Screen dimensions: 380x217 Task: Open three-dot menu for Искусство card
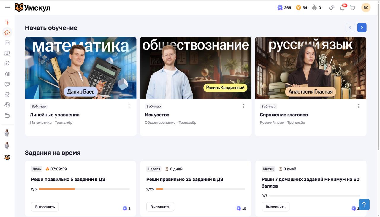[x=244, y=106]
